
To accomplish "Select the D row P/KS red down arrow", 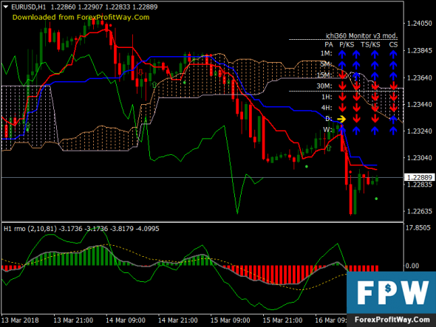I will [x=356, y=119].
